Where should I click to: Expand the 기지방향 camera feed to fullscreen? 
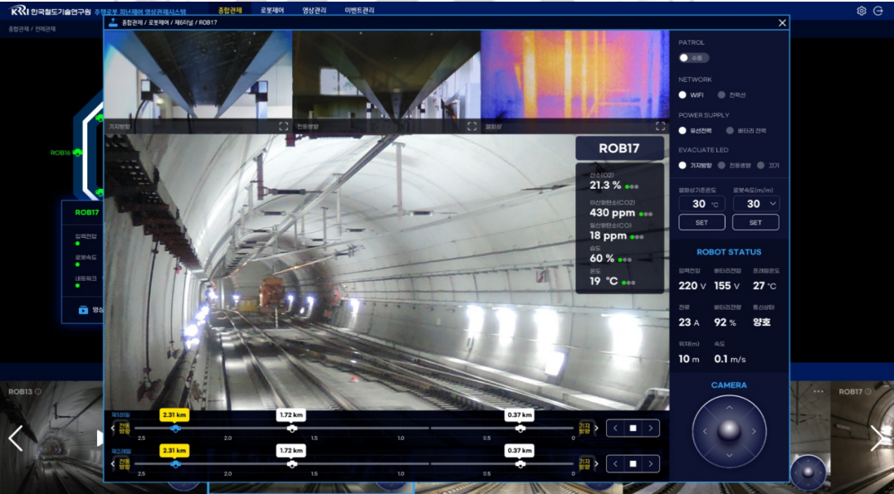point(283,126)
